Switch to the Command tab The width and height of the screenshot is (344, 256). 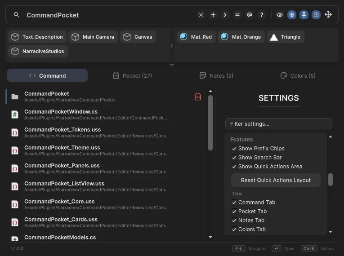click(x=47, y=75)
